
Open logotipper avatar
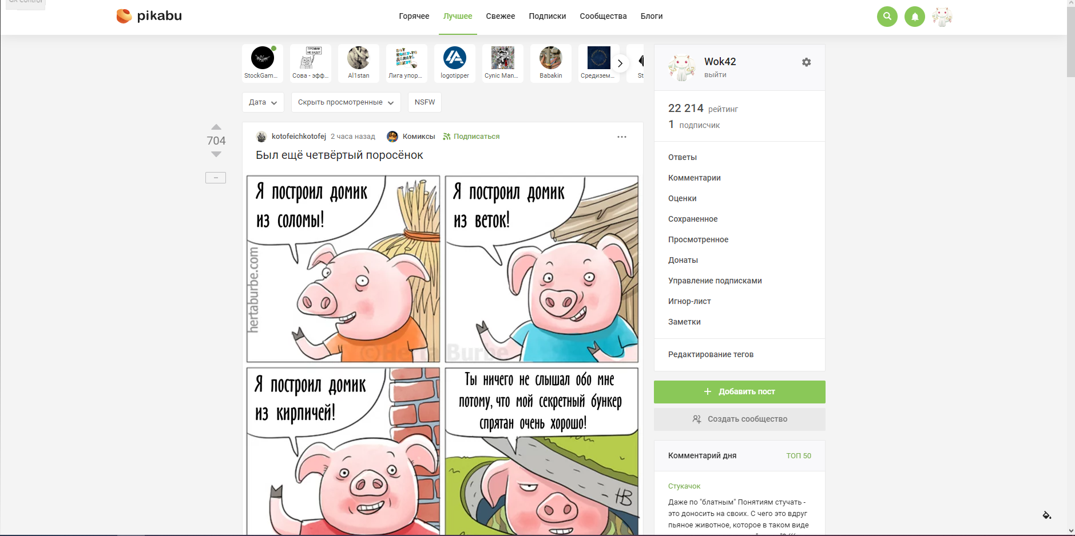(x=455, y=58)
